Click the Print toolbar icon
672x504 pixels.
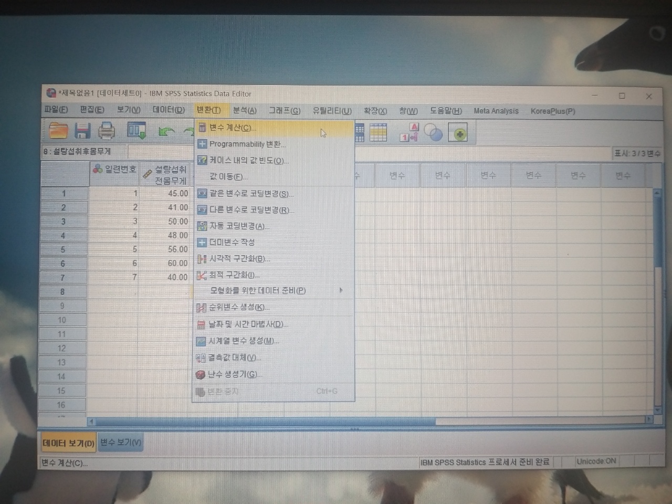click(x=107, y=130)
